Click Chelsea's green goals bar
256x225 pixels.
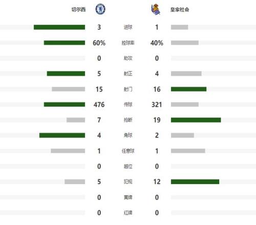(59, 27)
